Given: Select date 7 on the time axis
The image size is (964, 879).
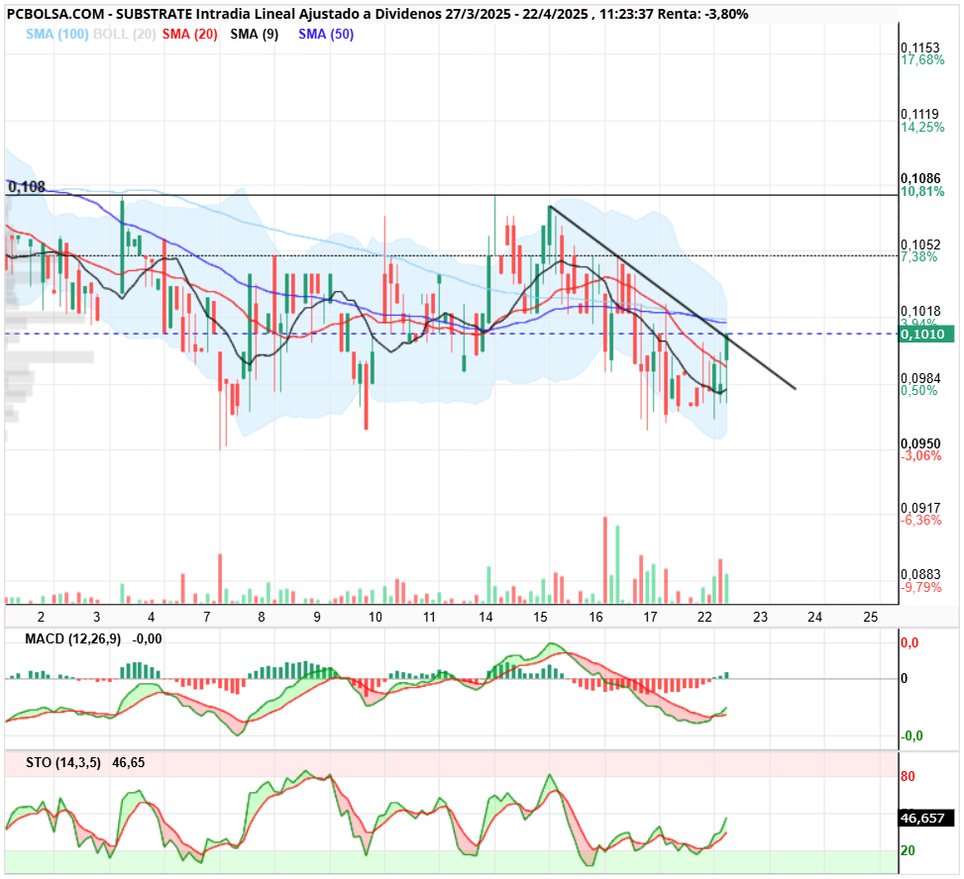Looking at the screenshot, I should pos(206,618).
